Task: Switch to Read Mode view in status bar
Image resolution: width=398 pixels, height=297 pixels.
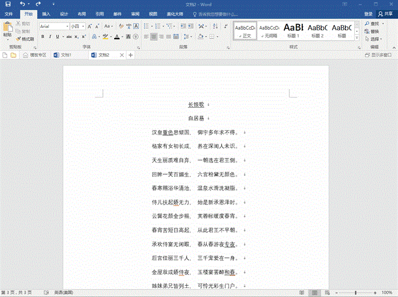Action: [302, 293]
